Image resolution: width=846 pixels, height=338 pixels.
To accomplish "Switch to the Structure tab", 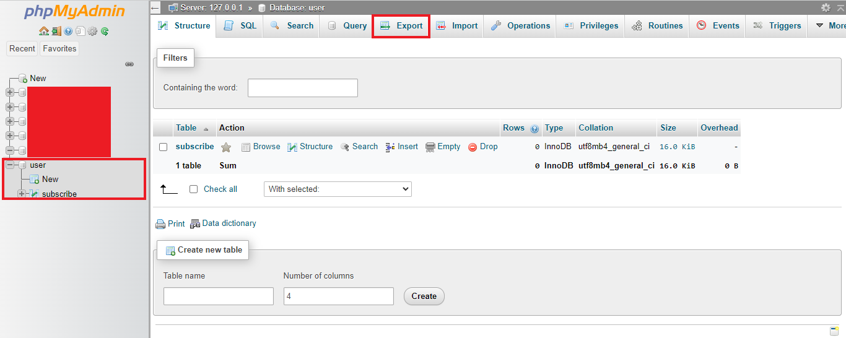I will (184, 26).
